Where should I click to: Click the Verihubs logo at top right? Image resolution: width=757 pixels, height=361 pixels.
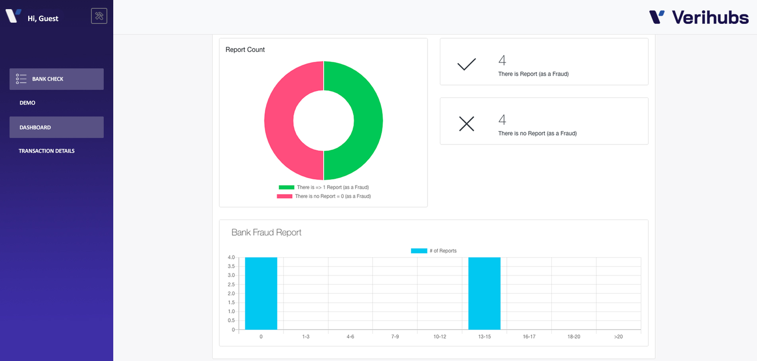(699, 17)
